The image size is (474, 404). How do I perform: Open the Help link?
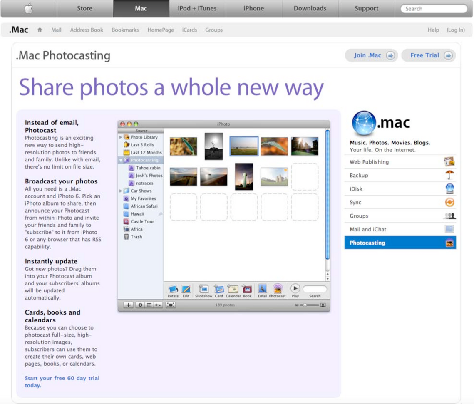click(433, 30)
